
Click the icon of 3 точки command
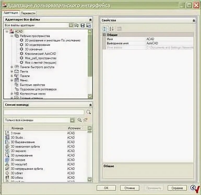(7, 133)
